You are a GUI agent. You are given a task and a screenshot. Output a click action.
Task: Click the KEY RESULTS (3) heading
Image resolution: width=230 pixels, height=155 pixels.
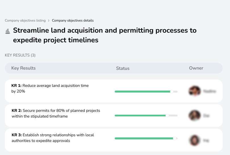tap(20, 55)
